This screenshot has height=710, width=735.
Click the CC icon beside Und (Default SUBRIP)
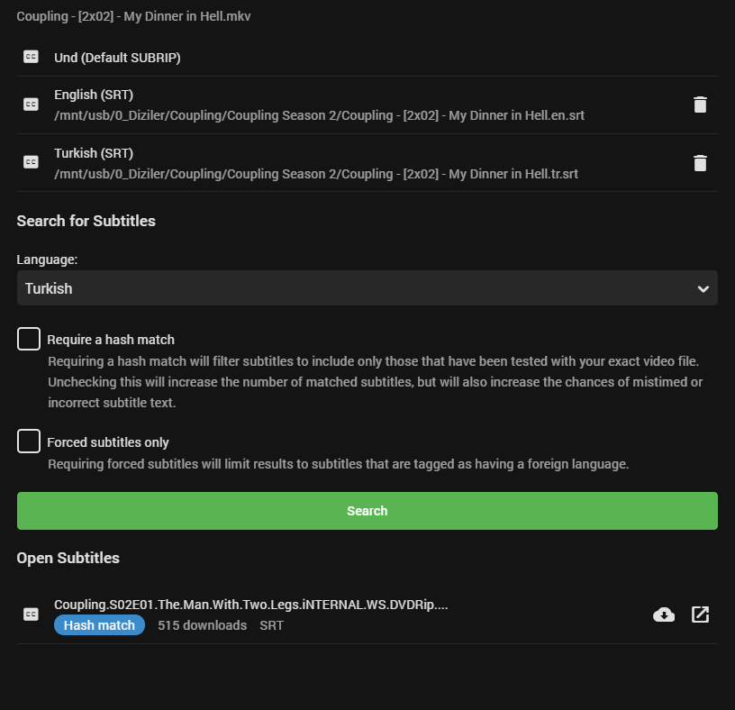[31, 57]
